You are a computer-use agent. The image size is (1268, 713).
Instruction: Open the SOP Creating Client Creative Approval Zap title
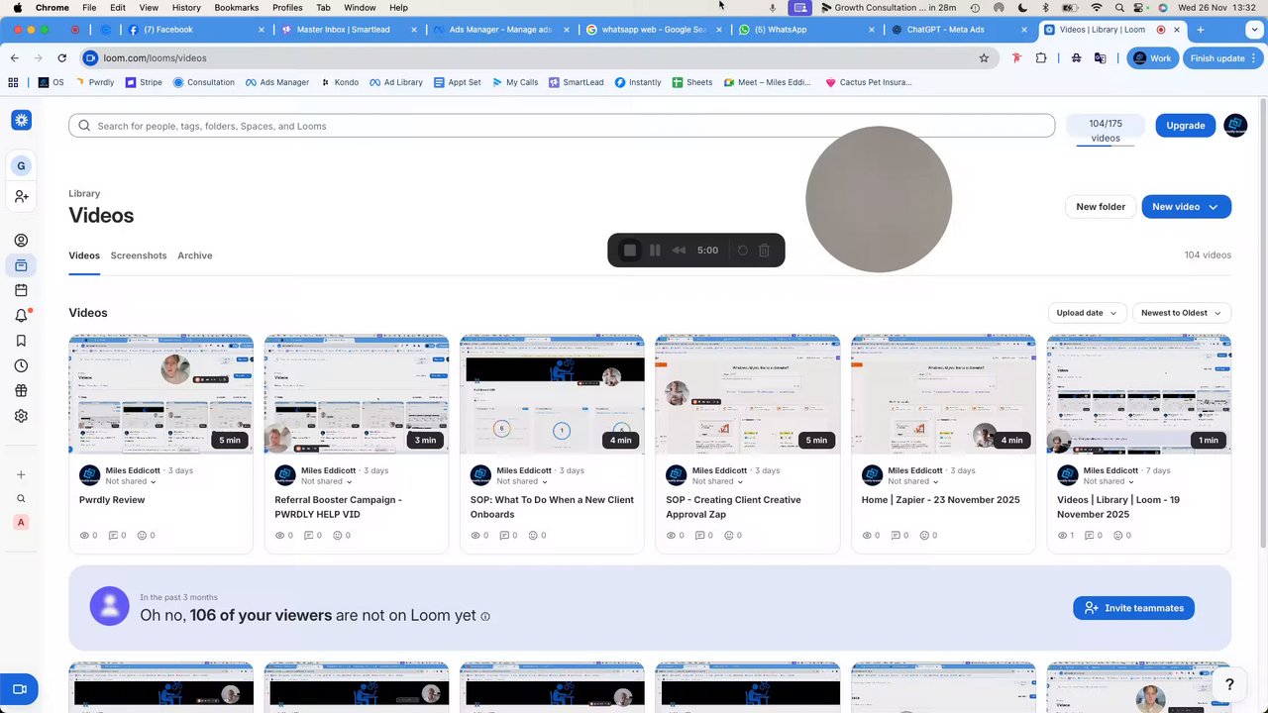[733, 507]
